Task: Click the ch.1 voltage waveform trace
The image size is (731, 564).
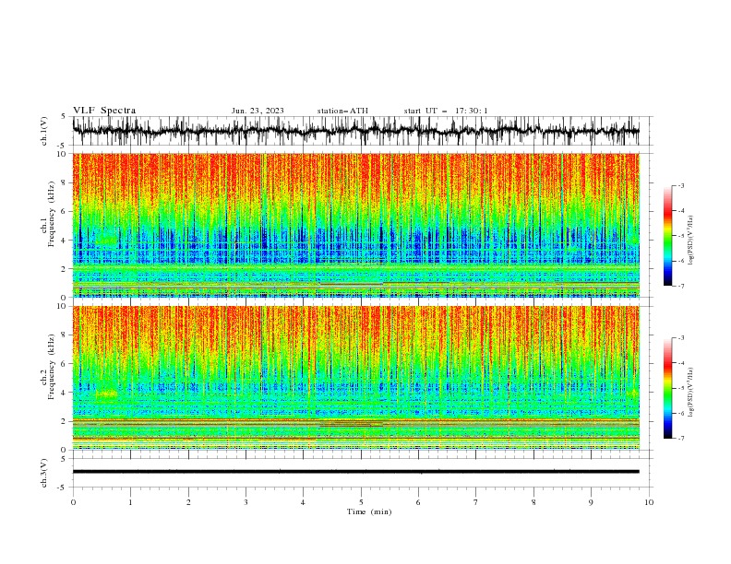Action: 355,131
